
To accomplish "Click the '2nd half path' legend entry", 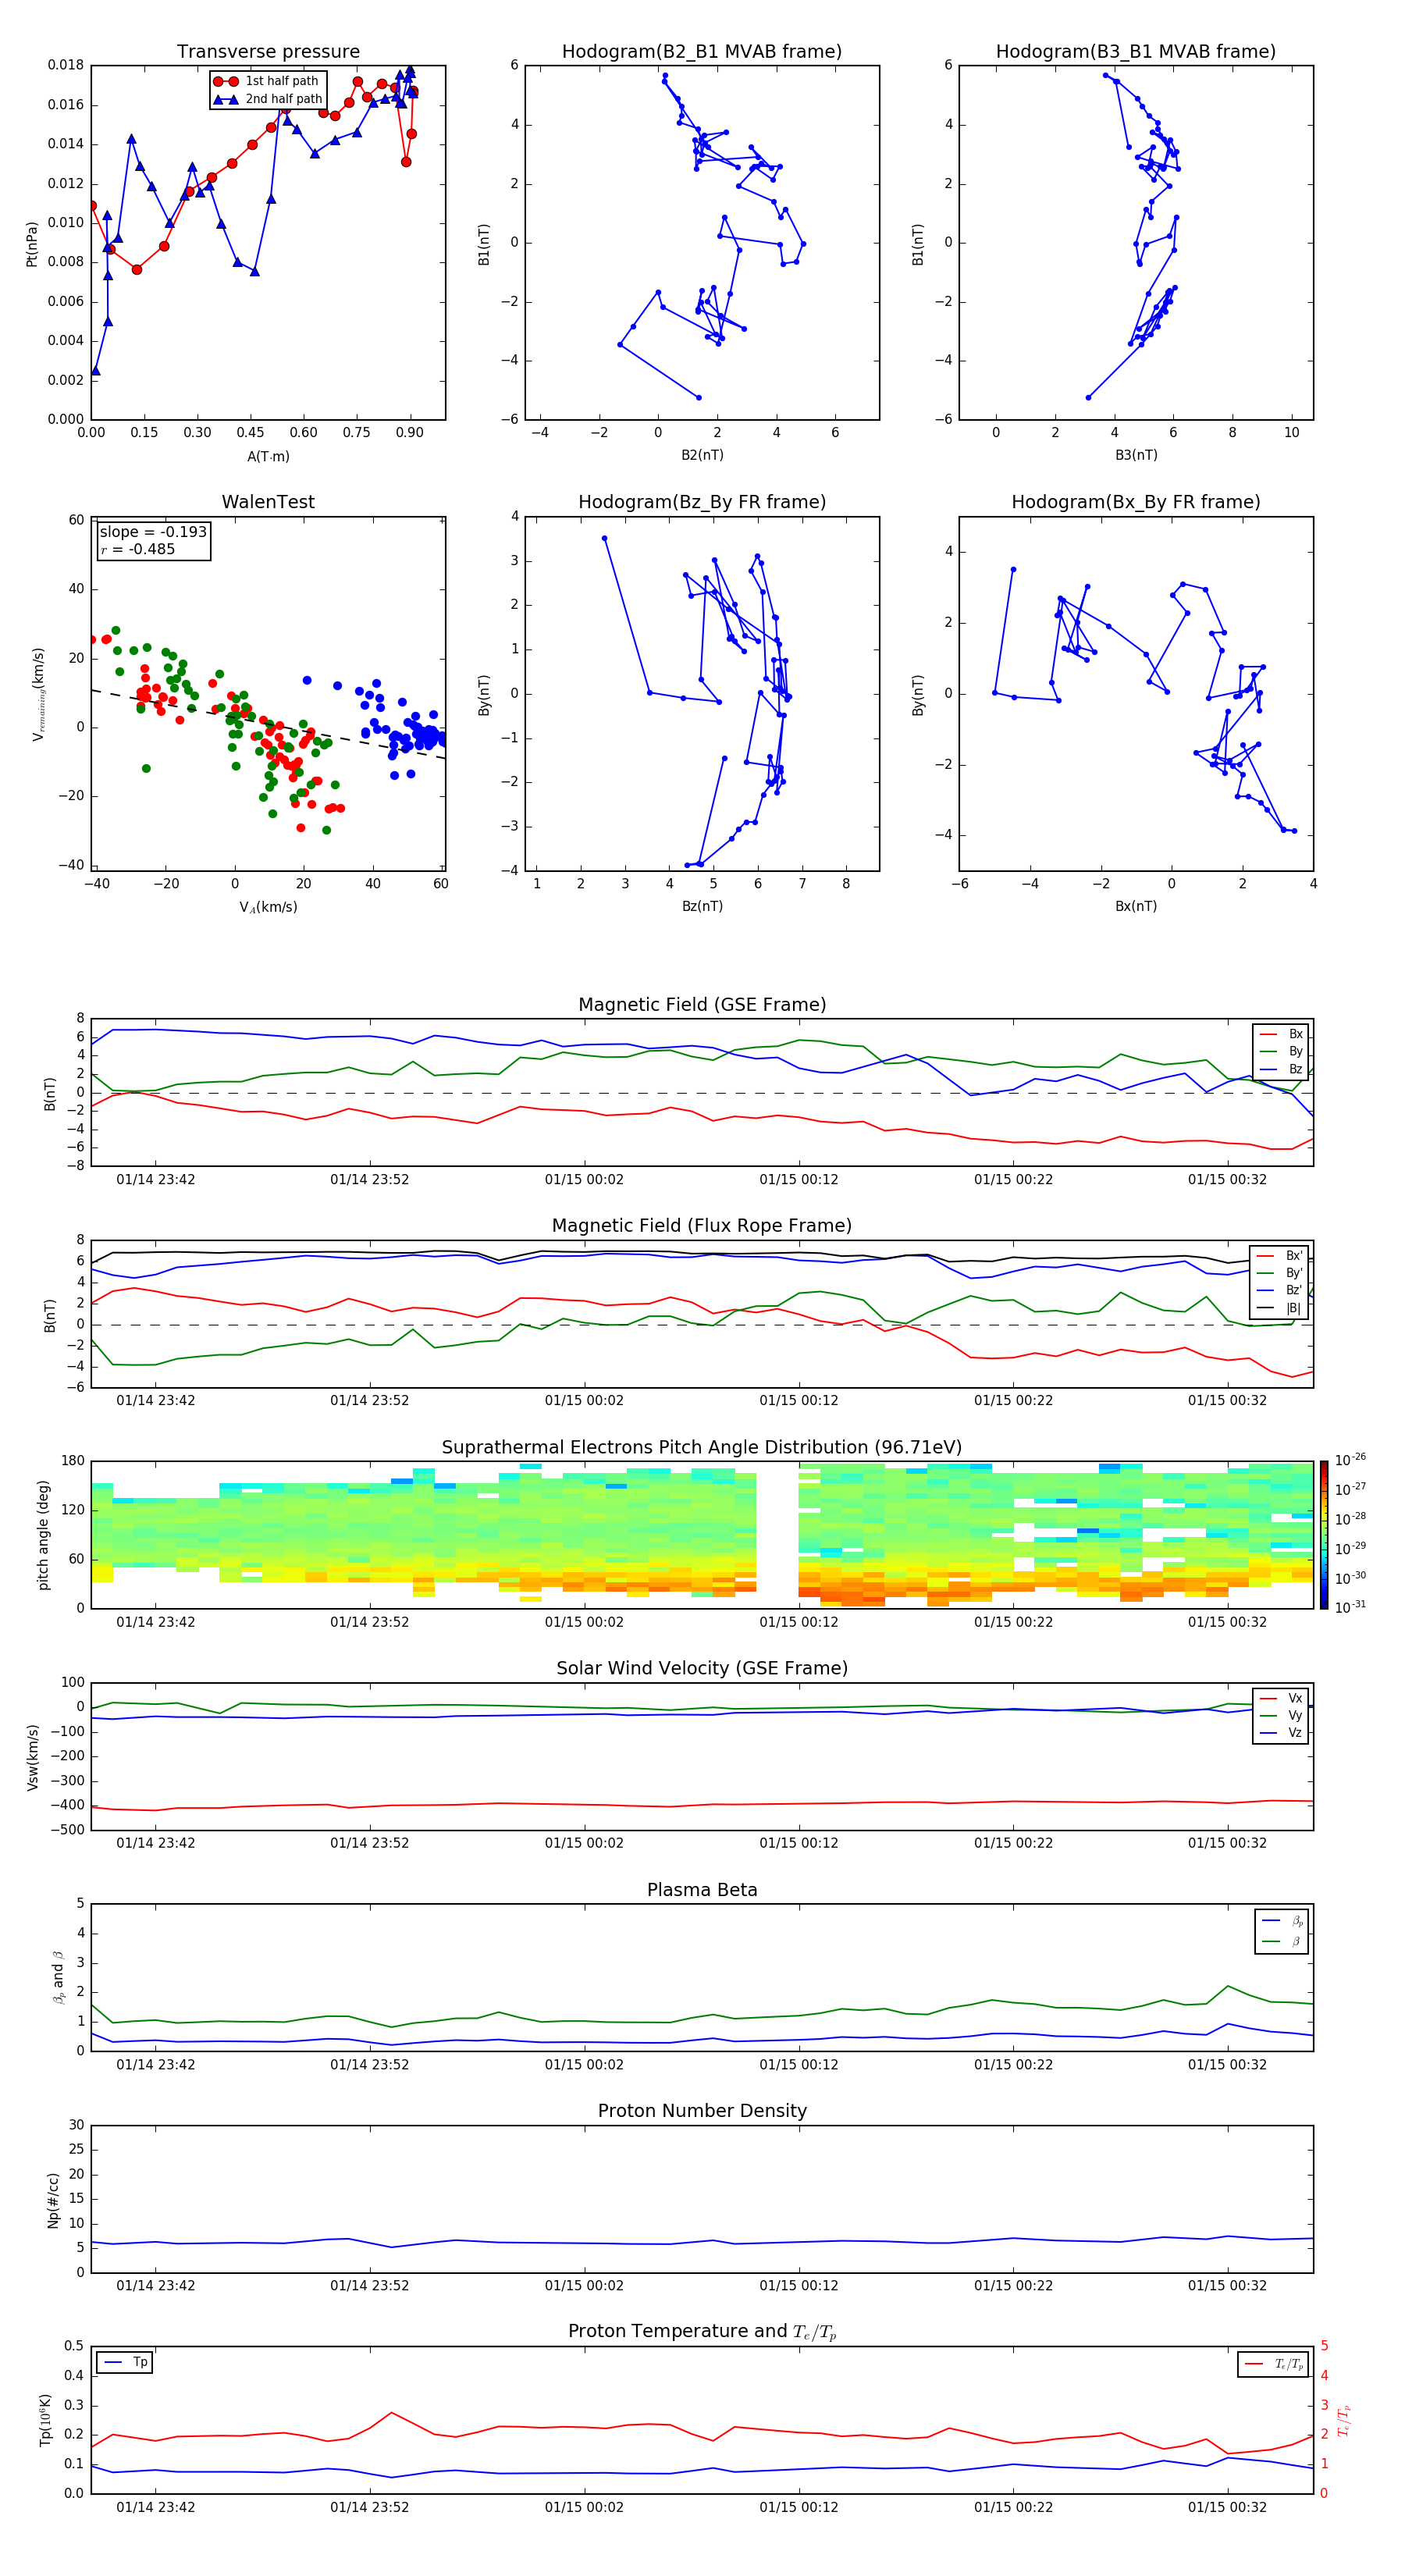I will coord(268,99).
